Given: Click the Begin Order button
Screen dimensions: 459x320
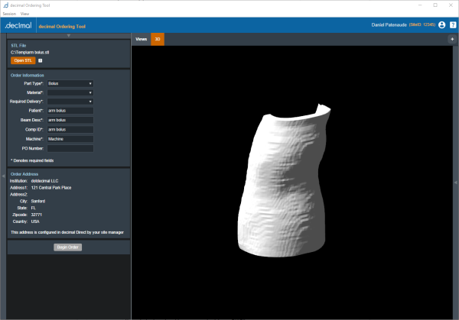Looking at the screenshot, I should (x=67, y=247).
